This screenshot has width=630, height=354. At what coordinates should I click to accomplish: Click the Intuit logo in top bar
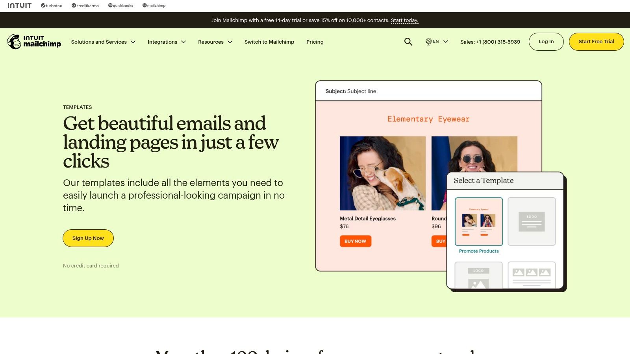pyautogui.click(x=19, y=6)
